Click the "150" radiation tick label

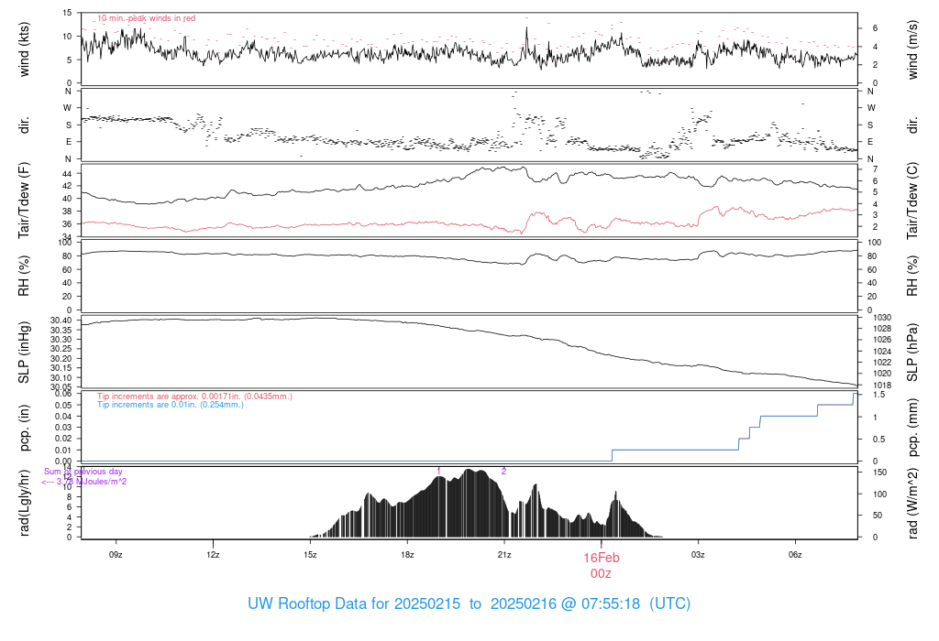(x=879, y=472)
